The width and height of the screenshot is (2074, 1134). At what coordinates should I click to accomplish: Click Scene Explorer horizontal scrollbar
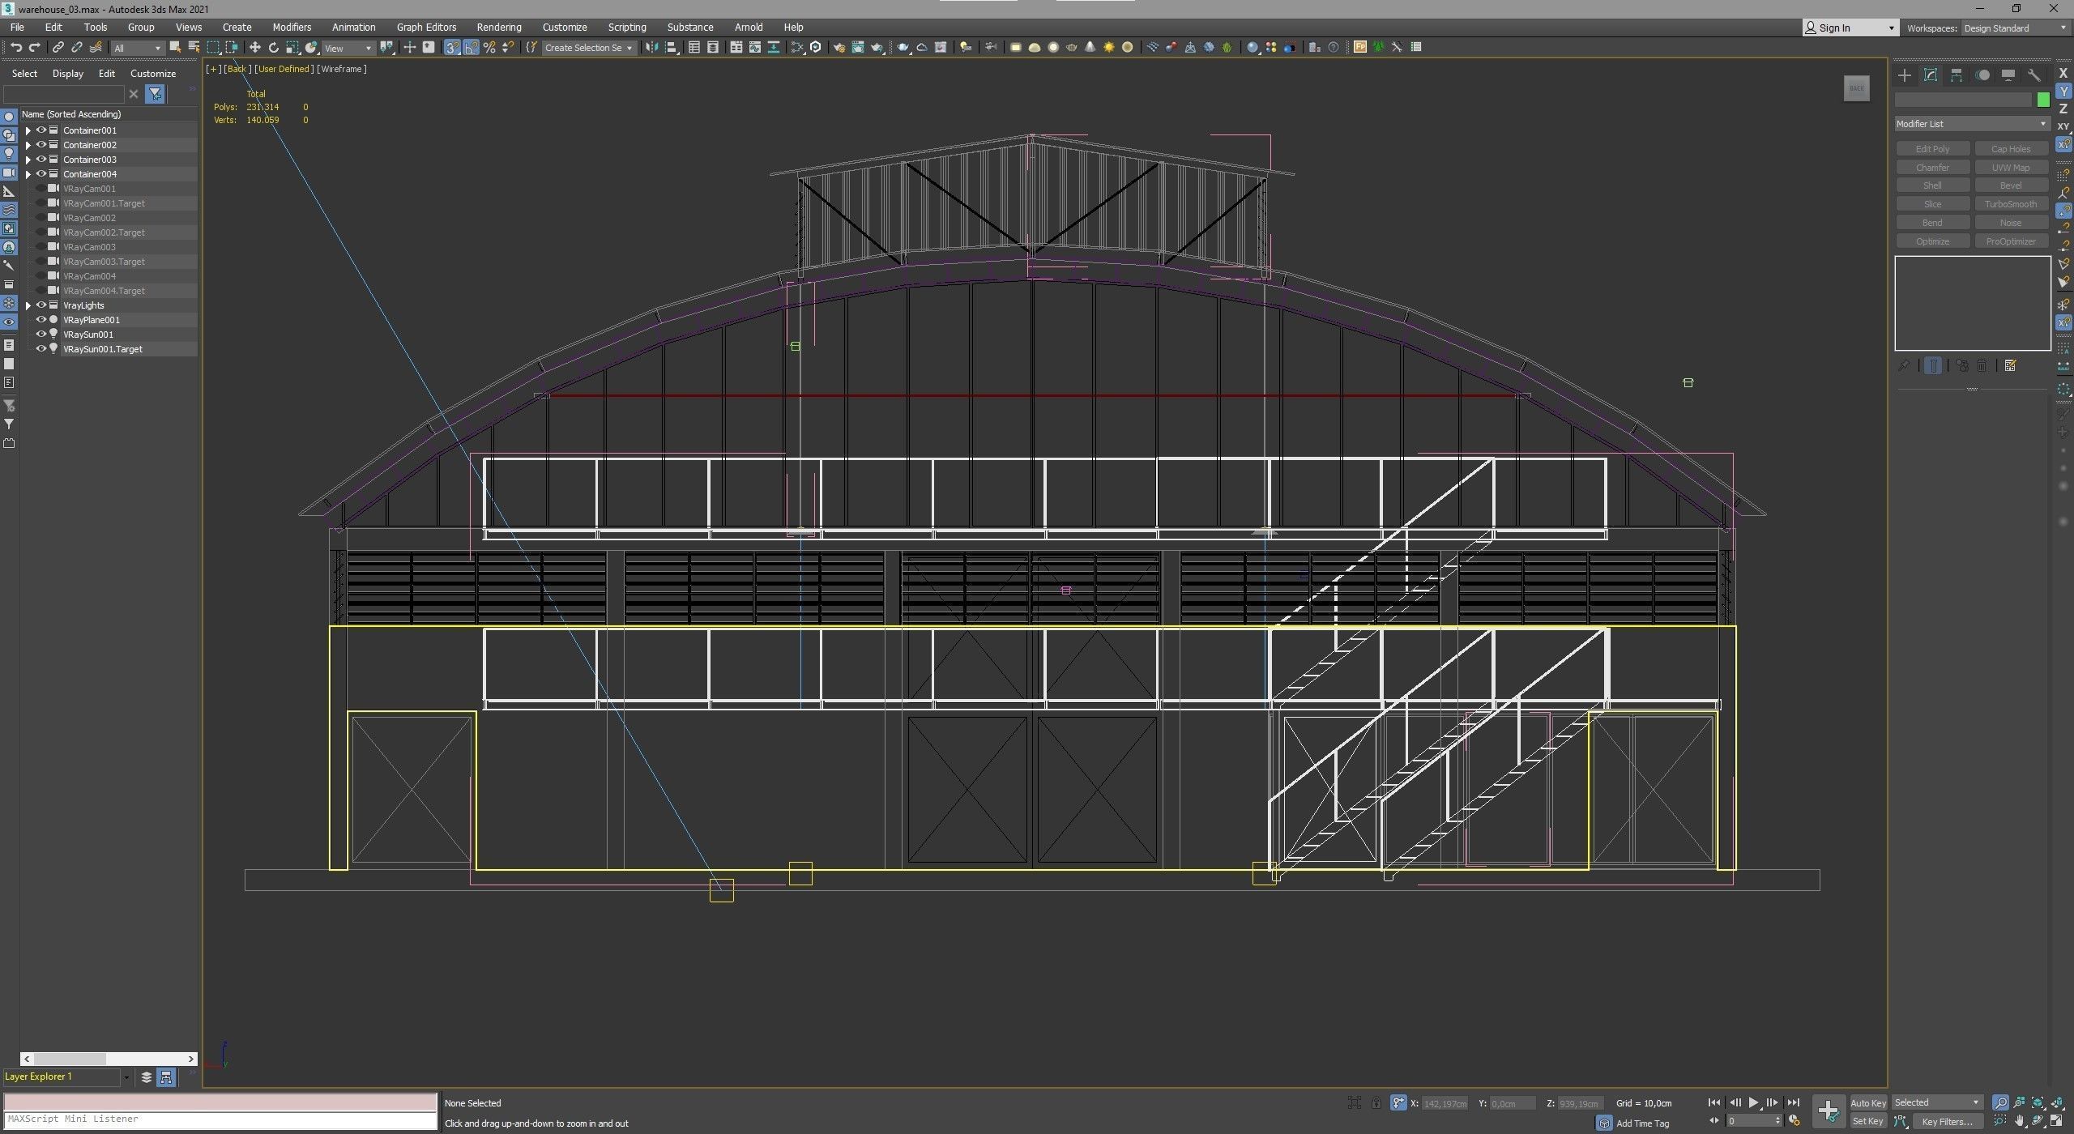click(109, 1059)
